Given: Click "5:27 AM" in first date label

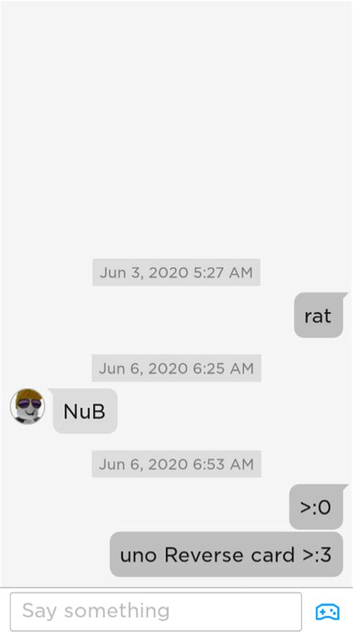Looking at the screenshot, I should [x=223, y=272].
